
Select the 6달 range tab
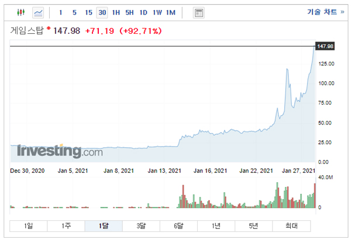tap(178, 226)
